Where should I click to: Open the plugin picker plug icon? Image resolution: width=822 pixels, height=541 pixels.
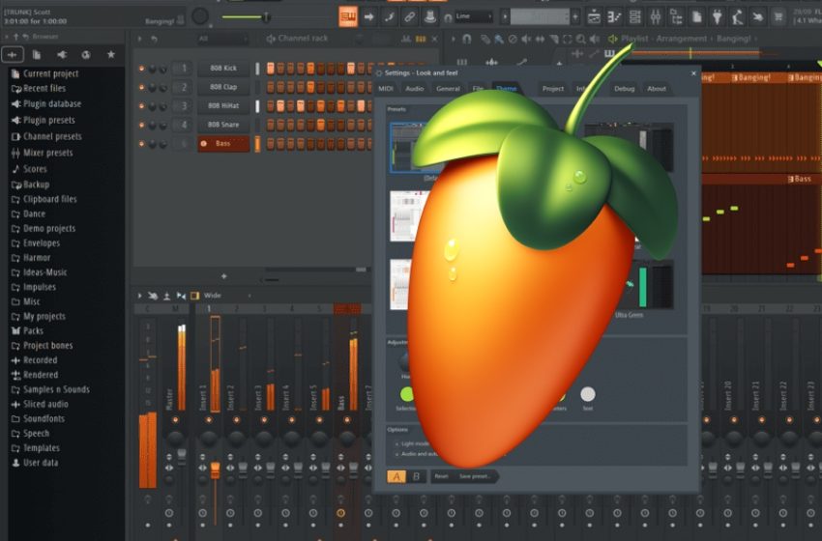pyautogui.click(x=718, y=16)
